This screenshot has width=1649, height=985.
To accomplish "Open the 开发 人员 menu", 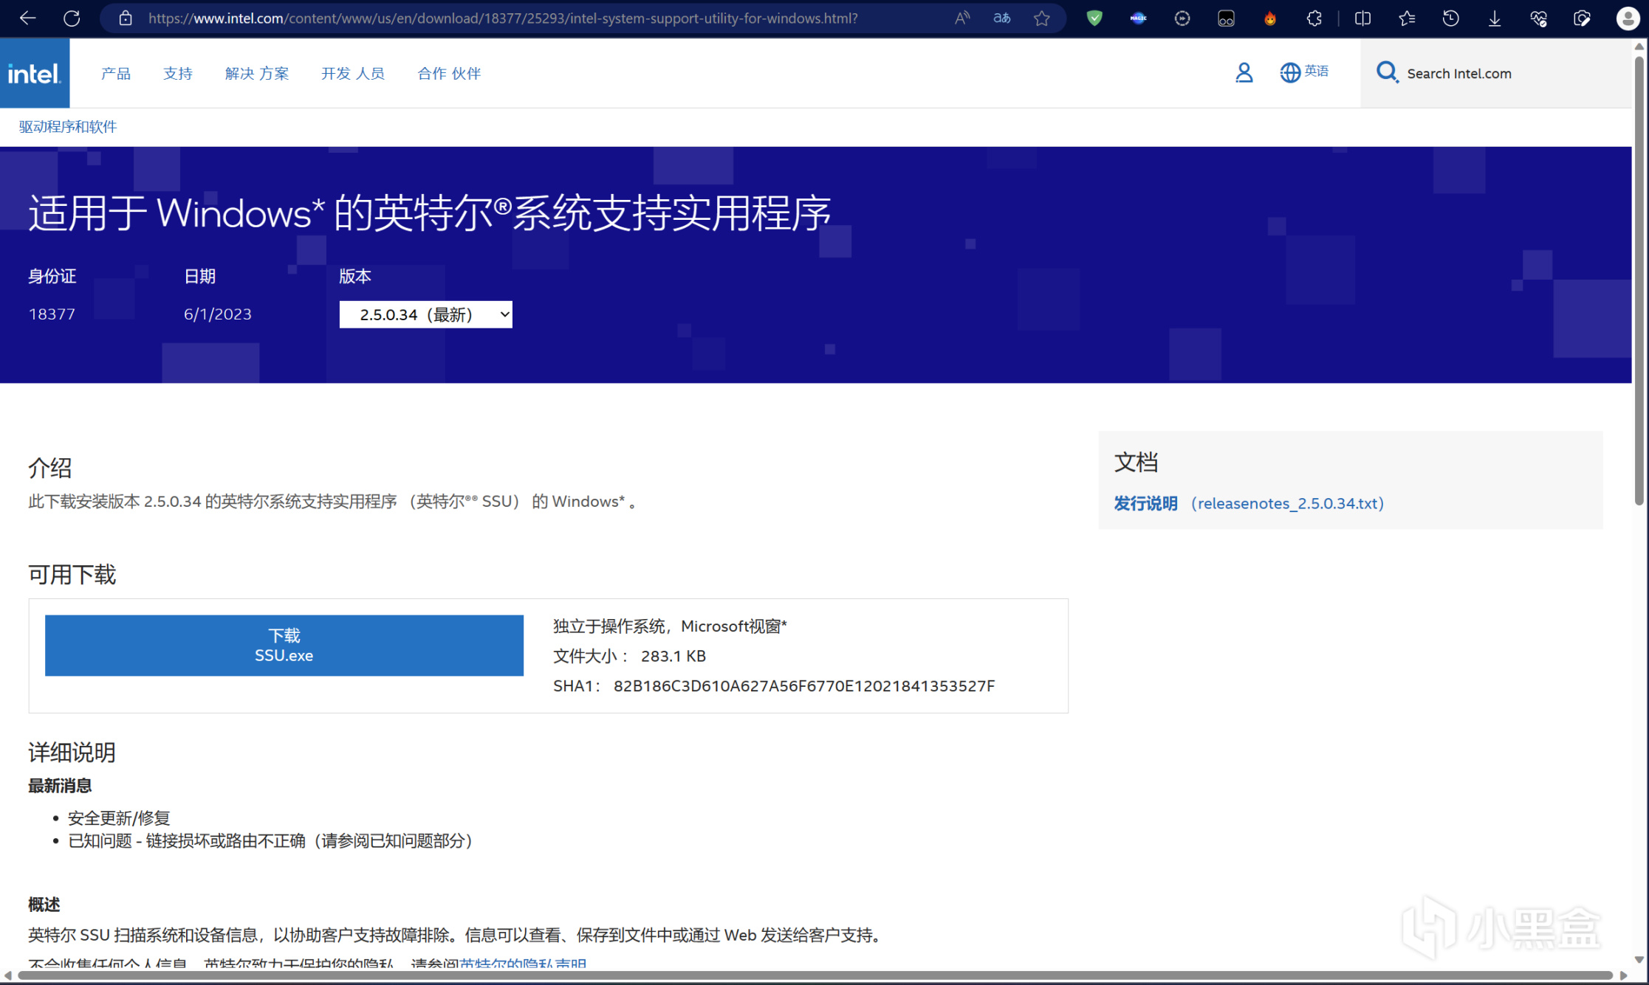I will coord(353,73).
